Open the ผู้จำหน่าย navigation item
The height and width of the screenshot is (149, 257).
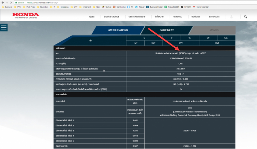click(x=159, y=17)
